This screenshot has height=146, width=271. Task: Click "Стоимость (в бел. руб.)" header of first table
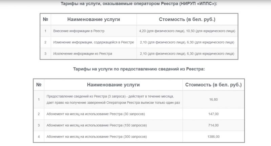point(187,19)
